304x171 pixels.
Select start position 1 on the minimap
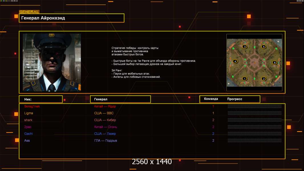pos(245,79)
